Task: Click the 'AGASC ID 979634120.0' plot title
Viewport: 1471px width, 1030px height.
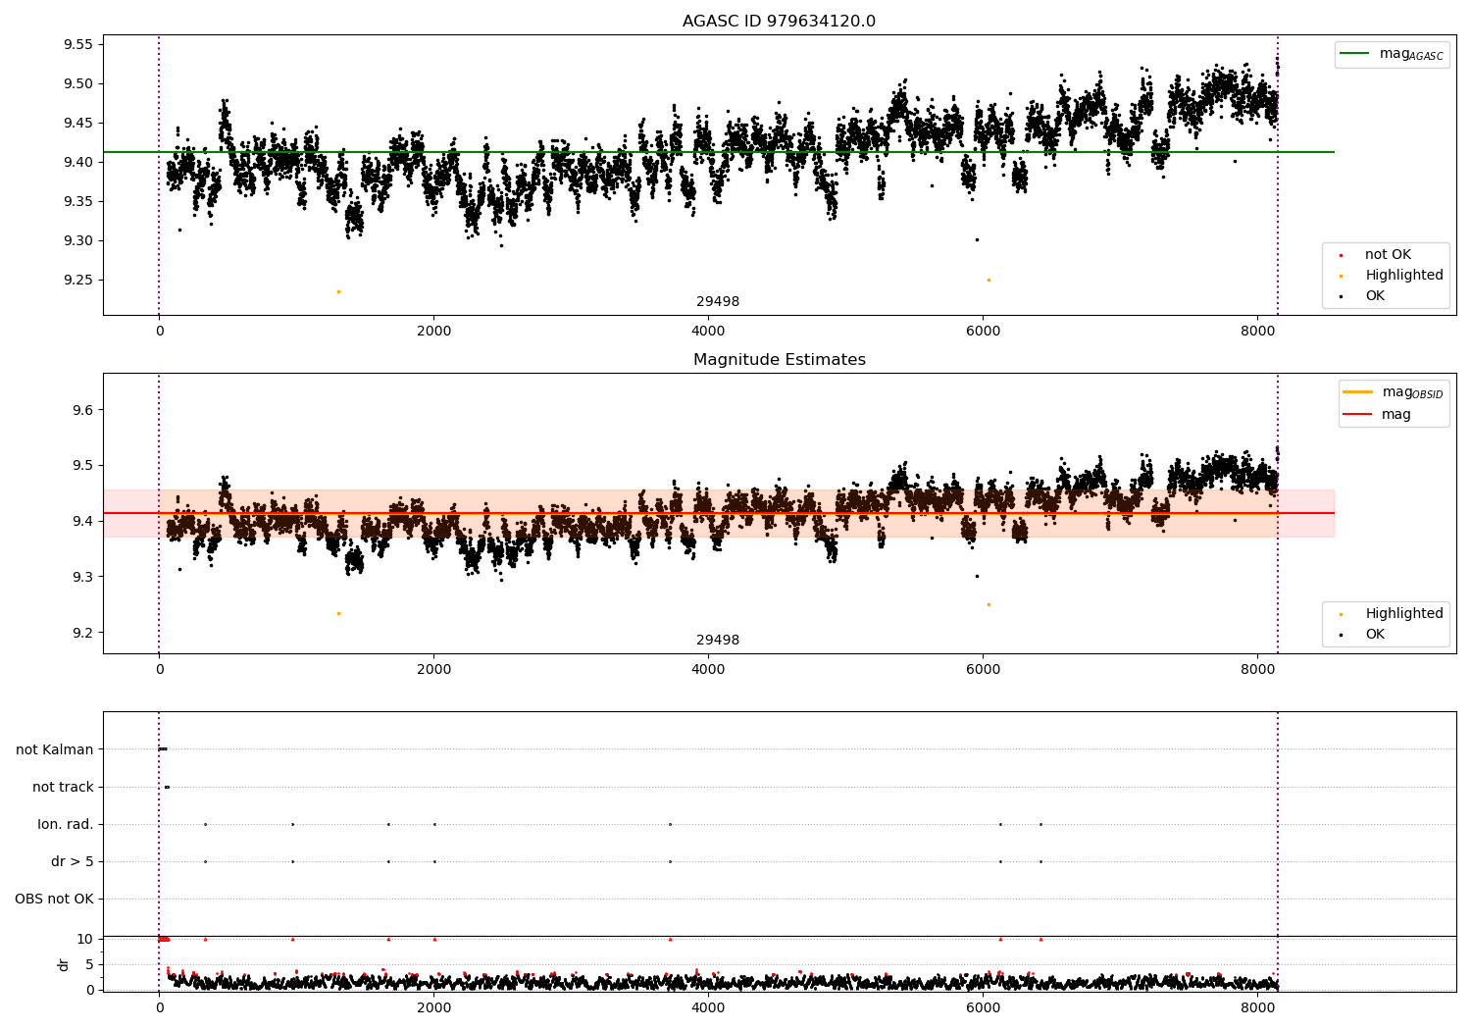Action: [779, 22]
